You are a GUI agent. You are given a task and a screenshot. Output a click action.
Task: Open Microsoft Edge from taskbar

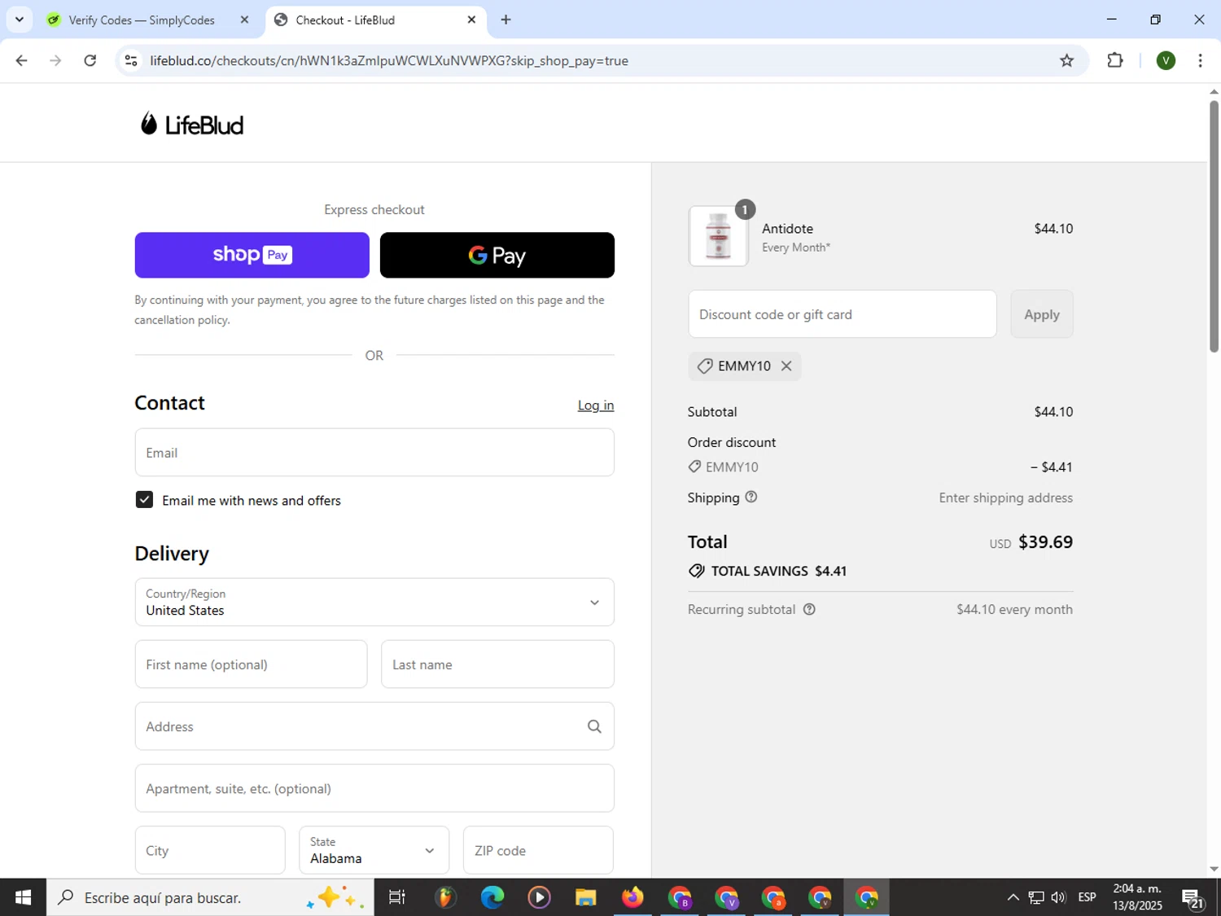(492, 897)
